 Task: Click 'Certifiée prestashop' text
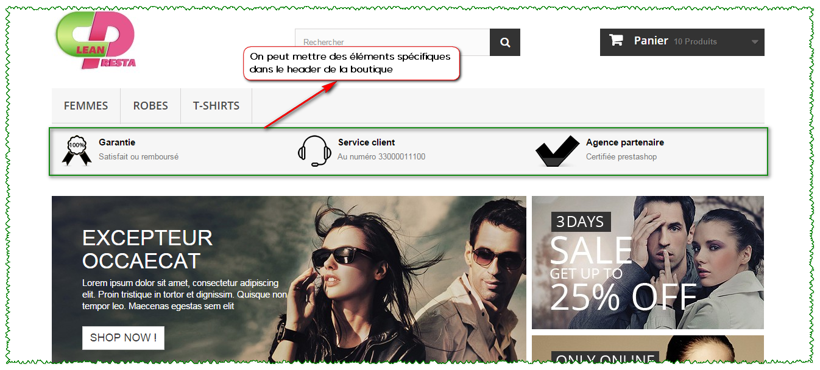tap(621, 156)
